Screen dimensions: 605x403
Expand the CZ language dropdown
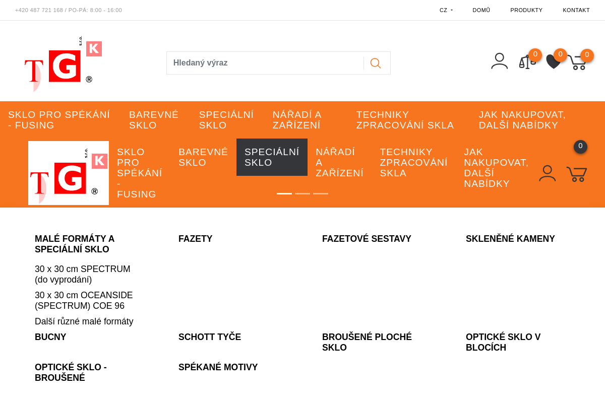point(446,10)
